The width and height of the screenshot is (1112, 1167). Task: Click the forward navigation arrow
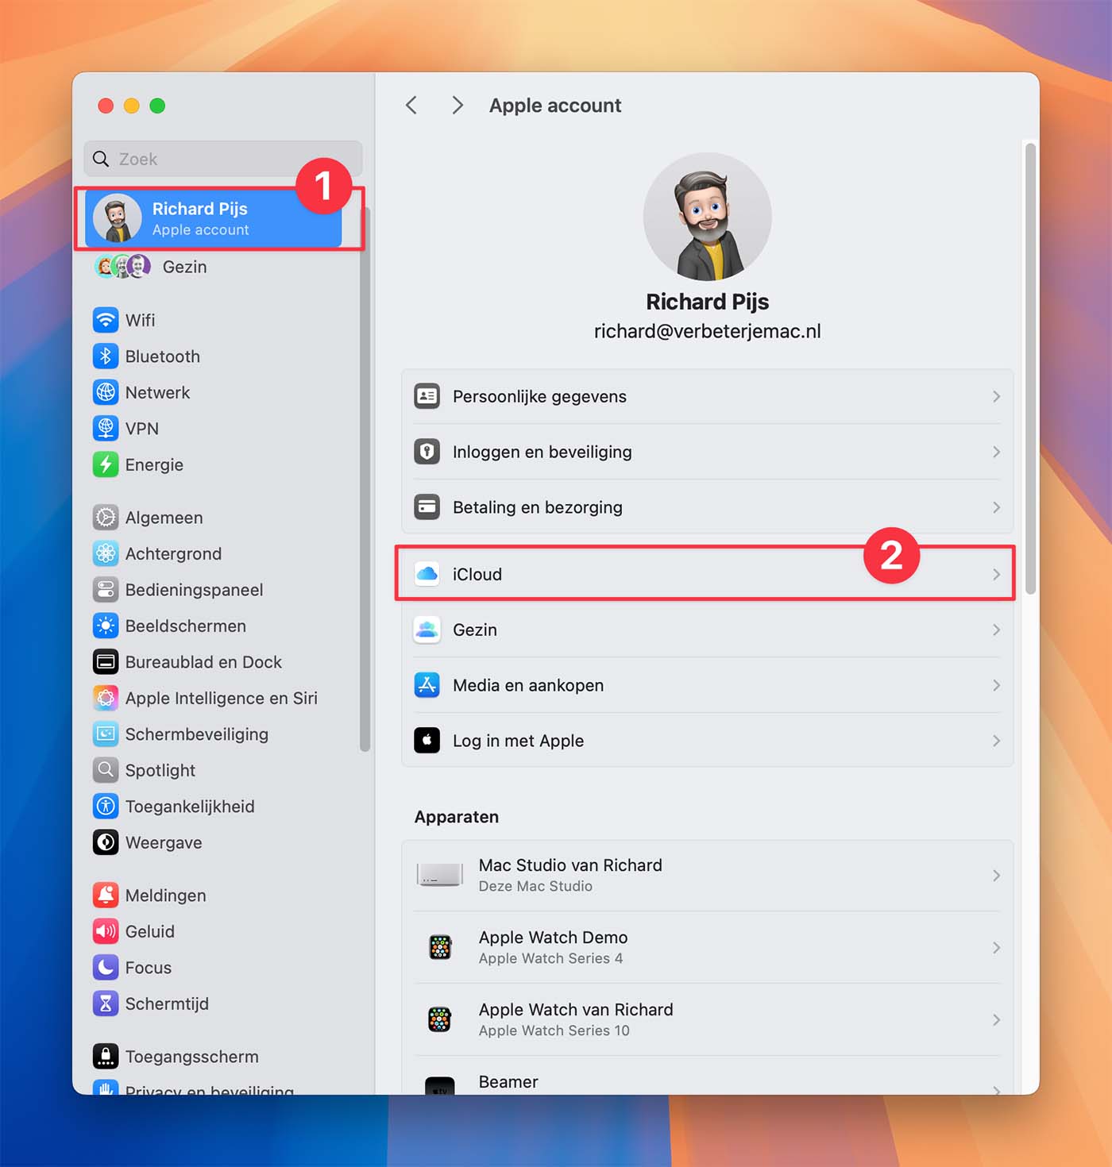(457, 106)
